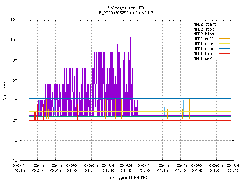Click the black line sample beside NPD1 defl
This screenshot has height=181, width=241.
coord(224,58)
